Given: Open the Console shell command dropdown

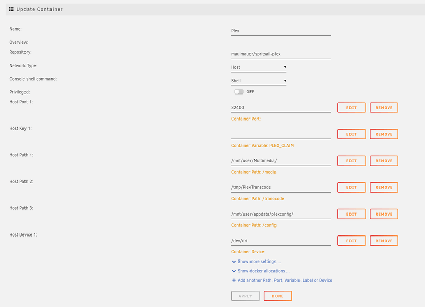Looking at the screenshot, I should [258, 81].
